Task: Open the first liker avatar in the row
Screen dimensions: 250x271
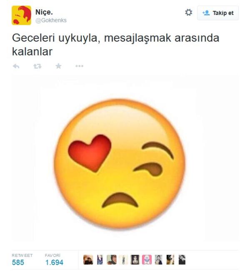Action: [x=88, y=260]
